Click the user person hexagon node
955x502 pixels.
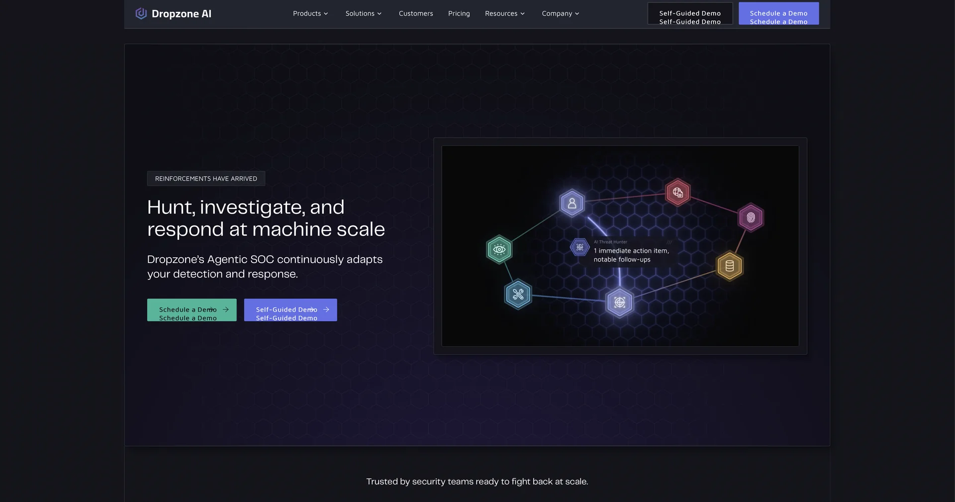pyautogui.click(x=572, y=203)
